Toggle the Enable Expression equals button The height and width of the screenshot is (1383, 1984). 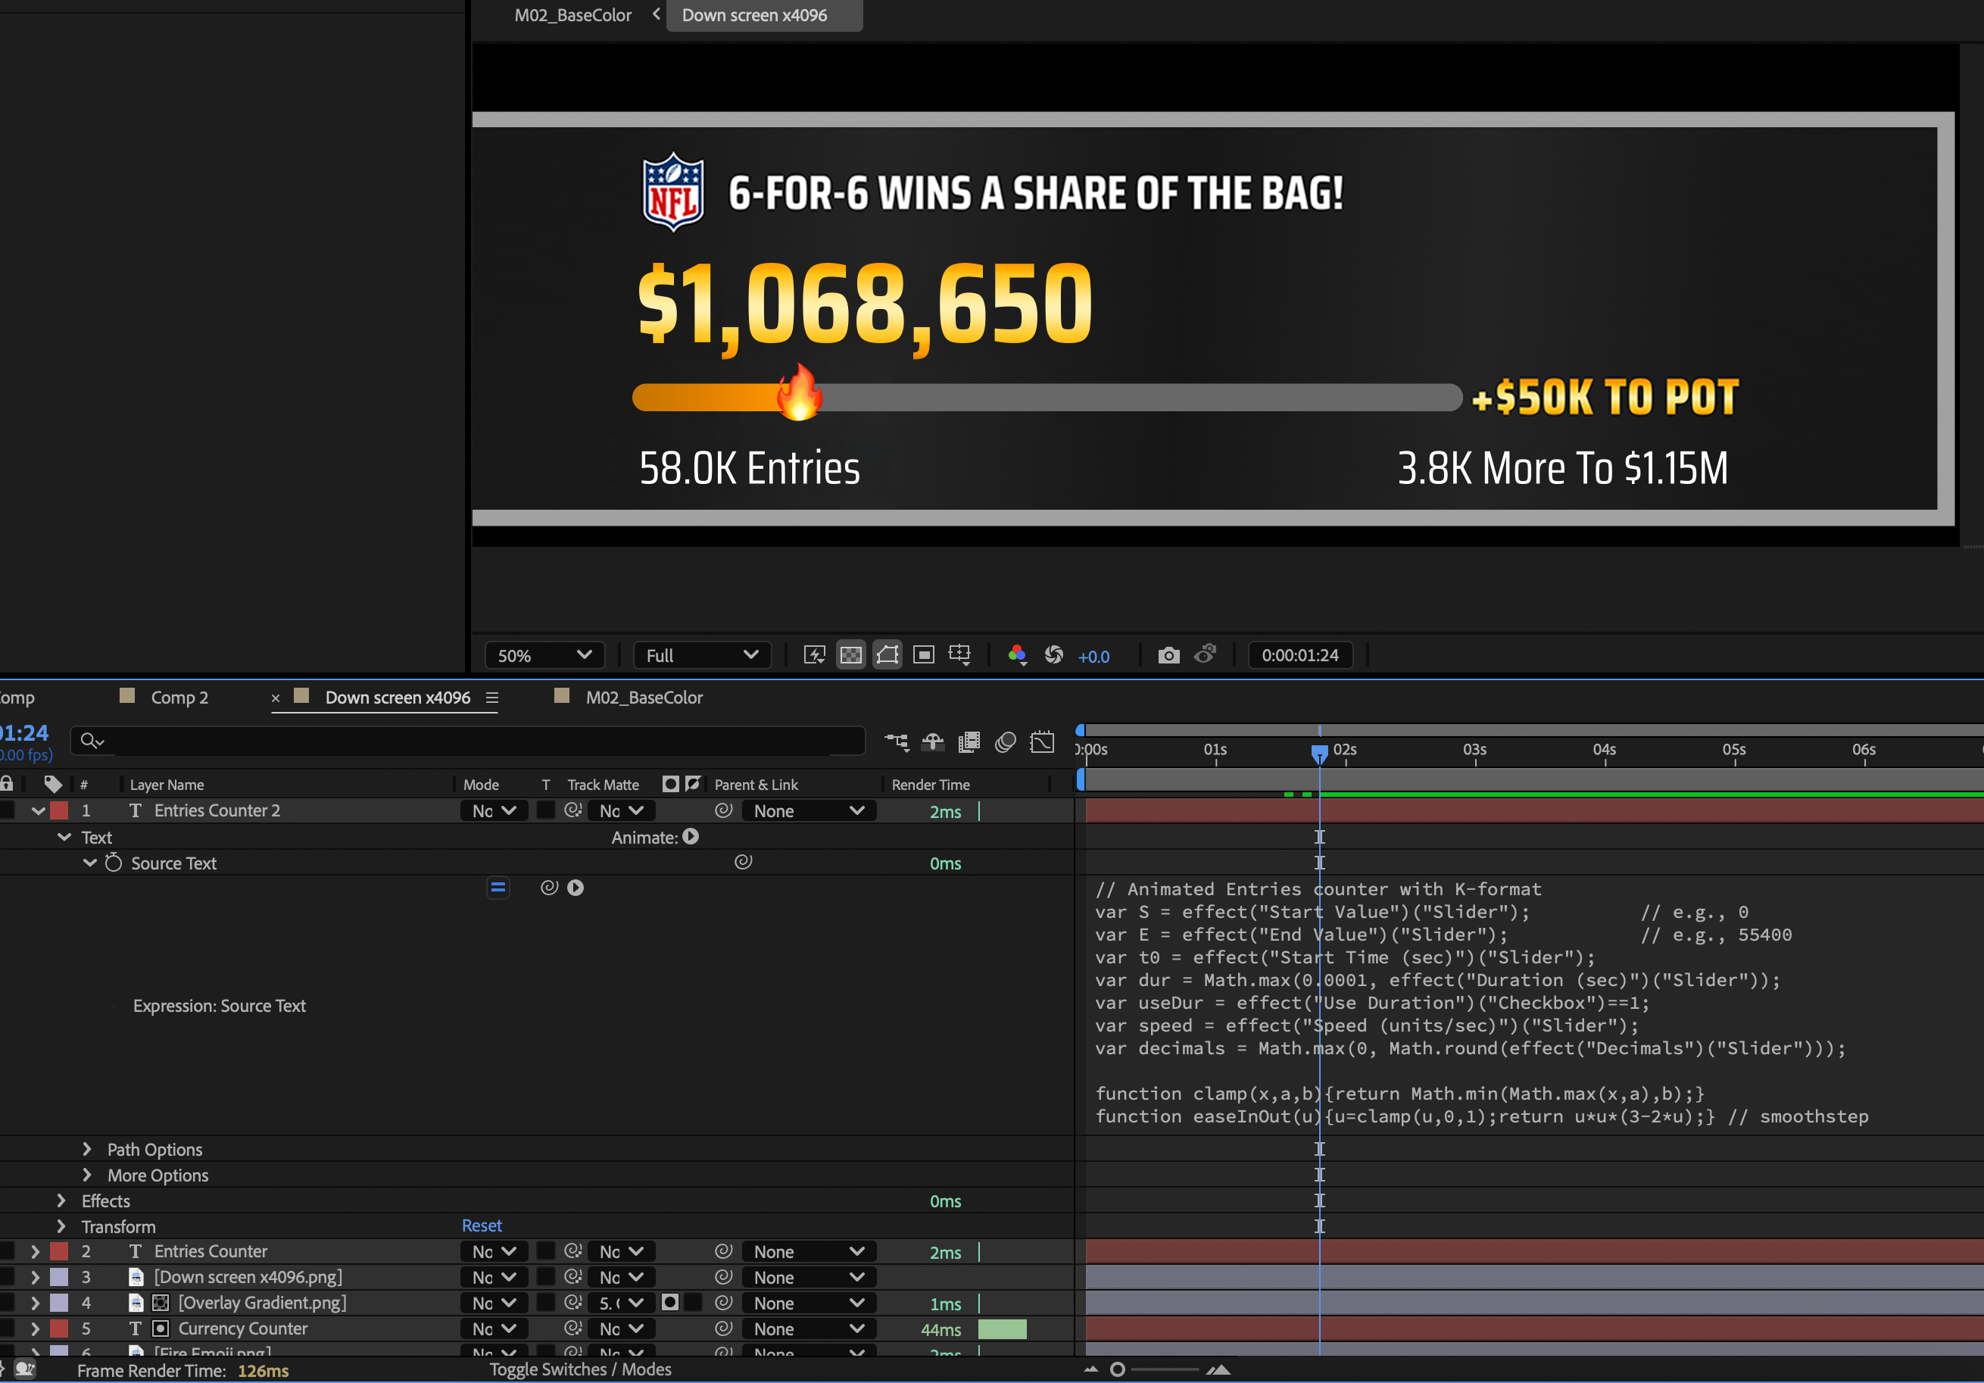click(x=498, y=888)
